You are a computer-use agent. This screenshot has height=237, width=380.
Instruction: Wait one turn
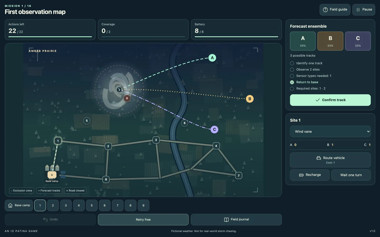click(351, 175)
